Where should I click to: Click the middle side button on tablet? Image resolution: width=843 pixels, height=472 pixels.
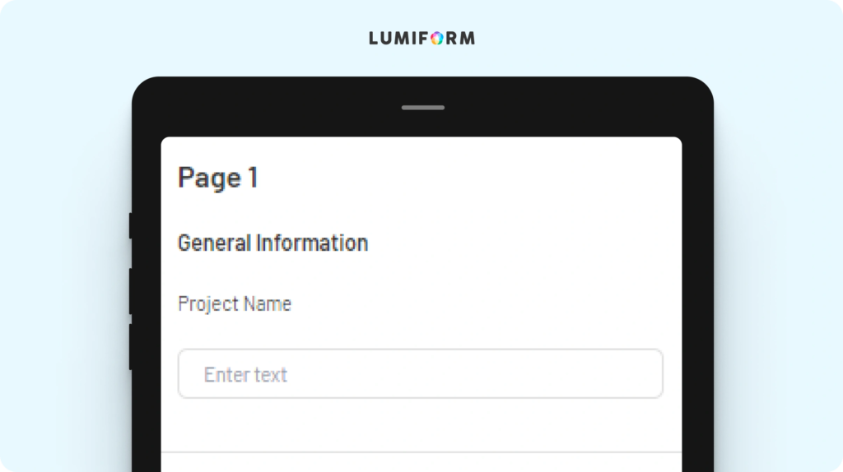click(x=131, y=291)
